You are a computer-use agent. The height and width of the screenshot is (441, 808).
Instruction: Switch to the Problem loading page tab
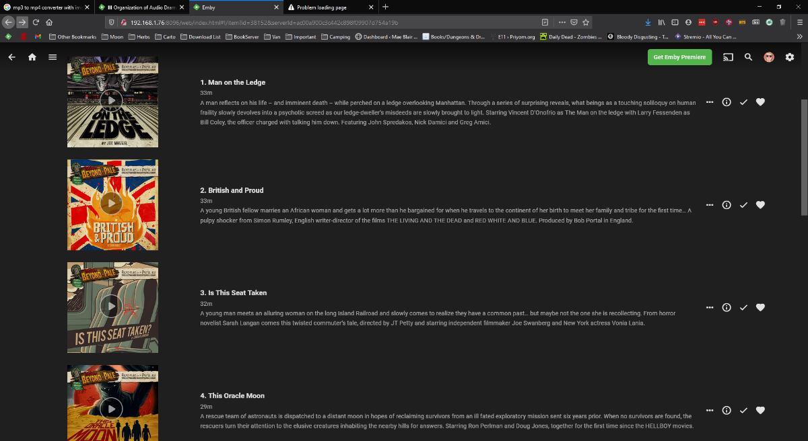tap(329, 7)
